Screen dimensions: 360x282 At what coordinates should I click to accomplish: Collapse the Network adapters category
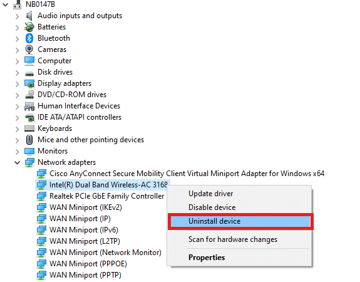18,163
